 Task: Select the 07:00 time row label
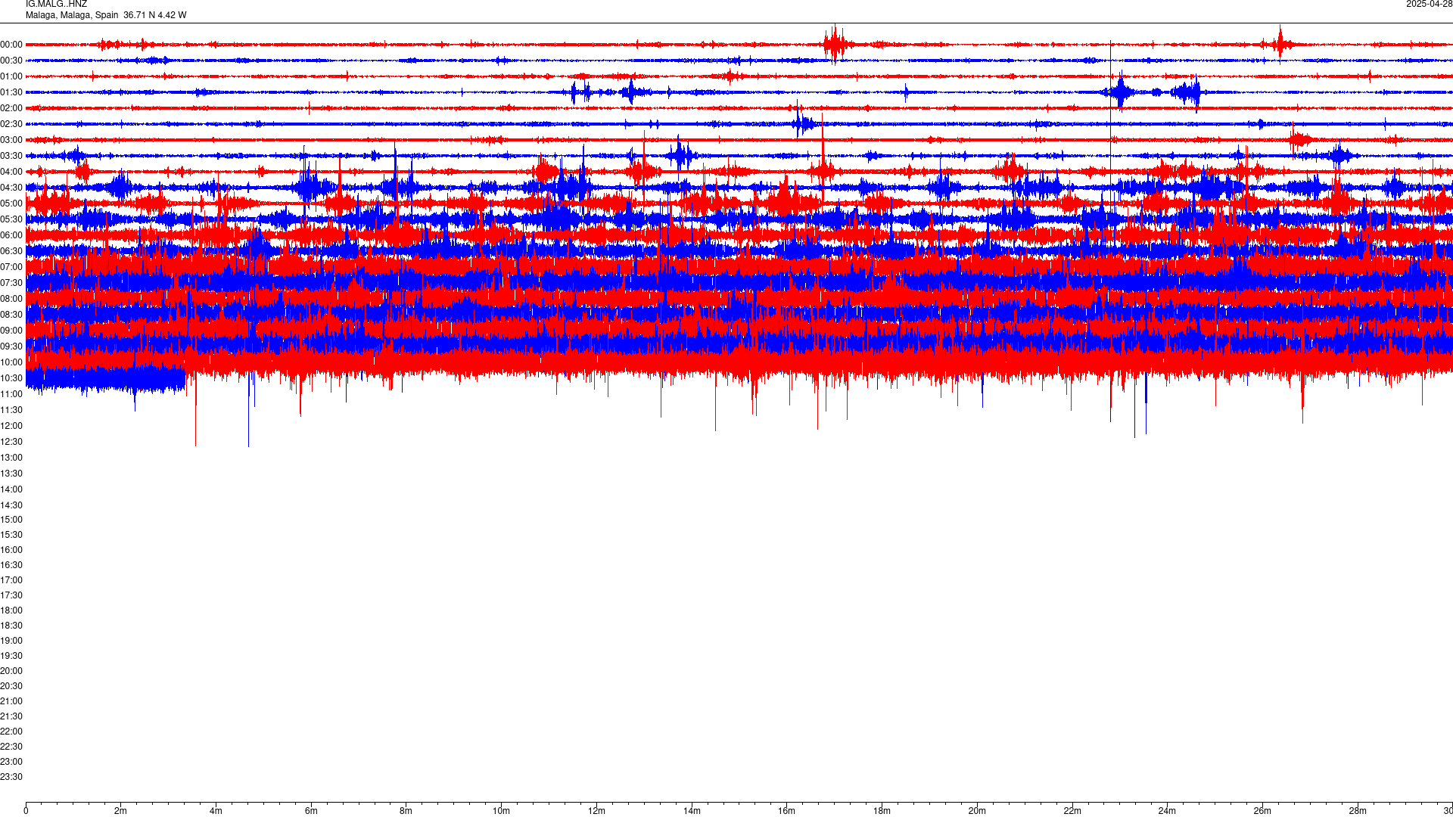pos(11,267)
